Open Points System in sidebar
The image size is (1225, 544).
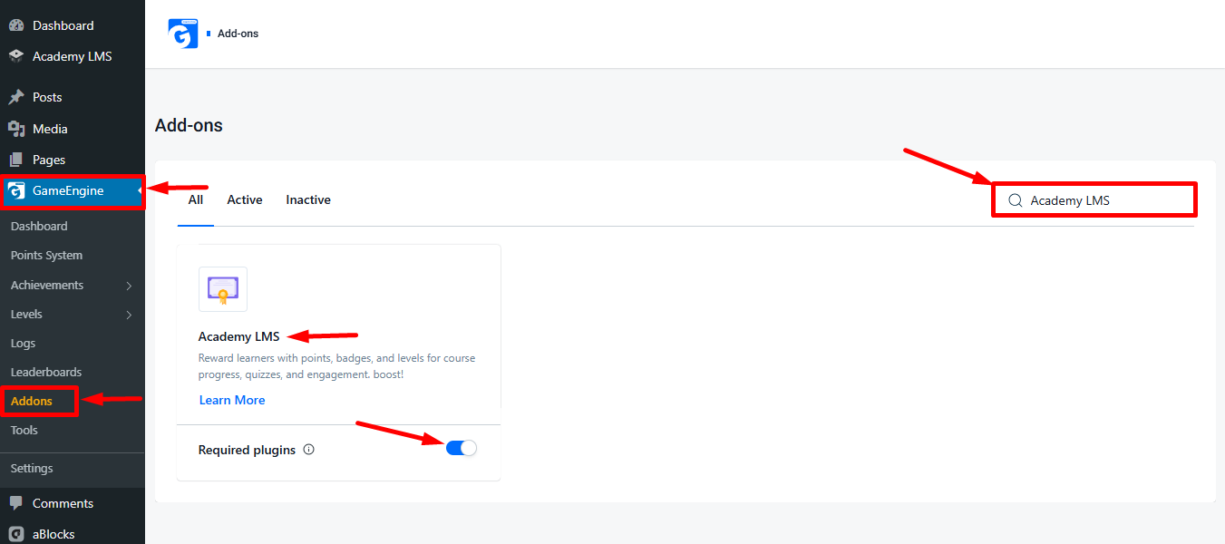coord(46,255)
